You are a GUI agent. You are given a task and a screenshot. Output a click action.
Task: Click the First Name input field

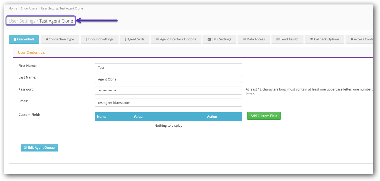tap(168, 67)
